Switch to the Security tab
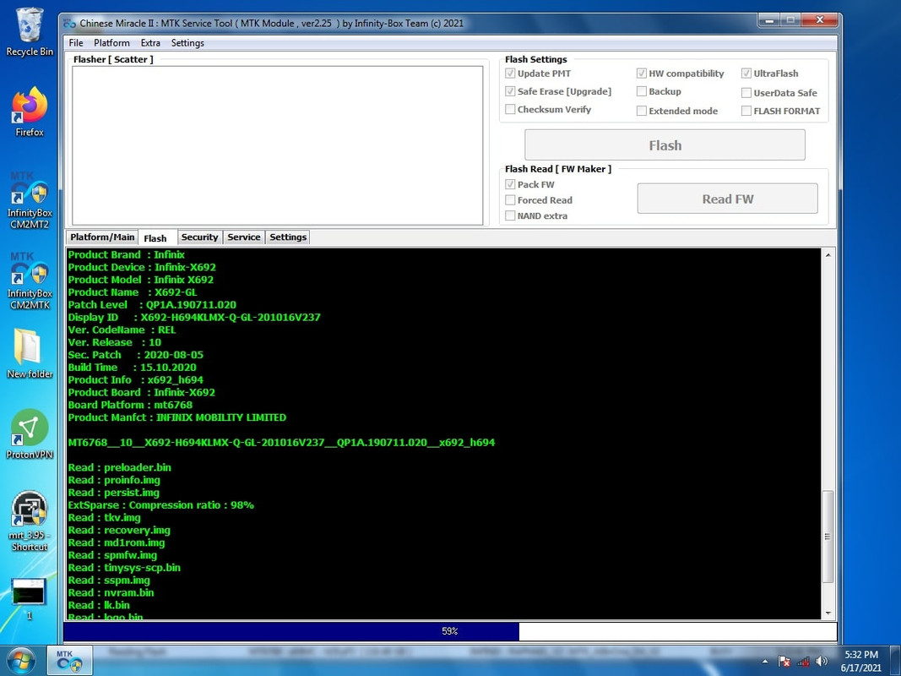 (x=199, y=237)
